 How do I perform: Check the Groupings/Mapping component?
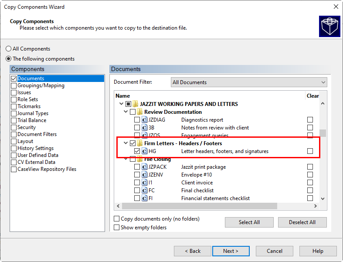(14, 85)
